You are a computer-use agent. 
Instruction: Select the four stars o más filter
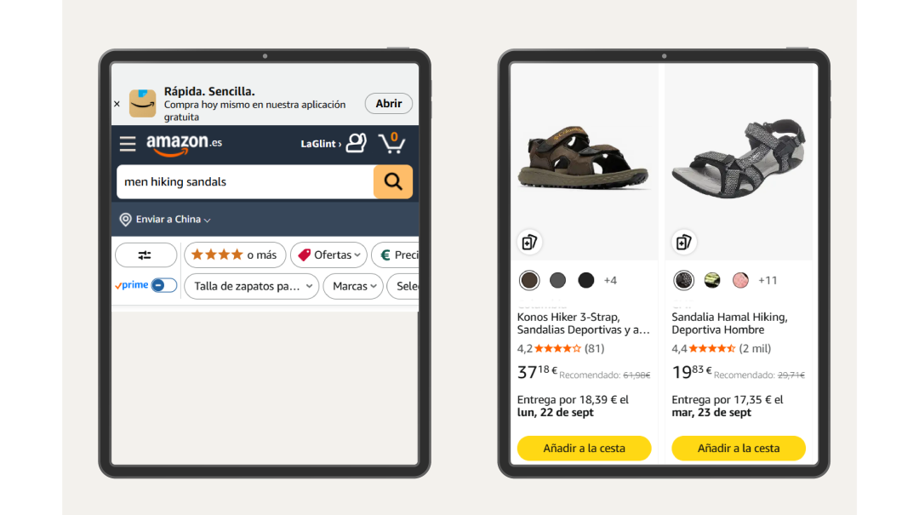(235, 255)
